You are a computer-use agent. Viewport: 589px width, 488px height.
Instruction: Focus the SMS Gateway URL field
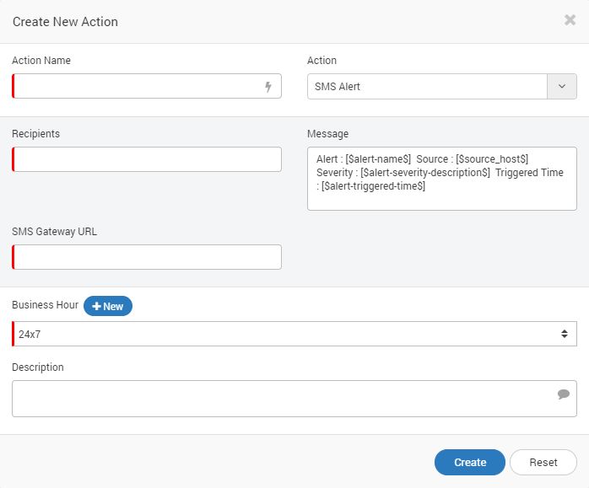(147, 257)
